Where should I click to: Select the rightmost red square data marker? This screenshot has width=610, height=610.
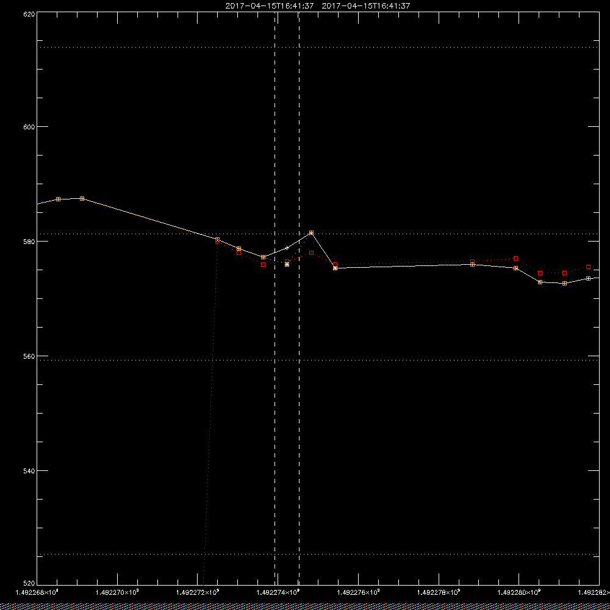pos(588,267)
